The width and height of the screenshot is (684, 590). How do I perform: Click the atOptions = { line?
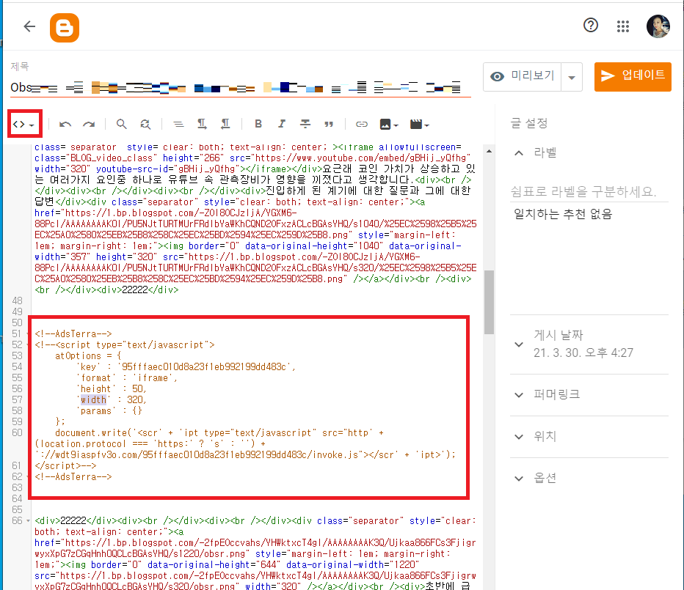(x=88, y=355)
